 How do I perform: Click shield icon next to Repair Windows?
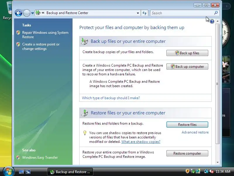tap(18, 33)
